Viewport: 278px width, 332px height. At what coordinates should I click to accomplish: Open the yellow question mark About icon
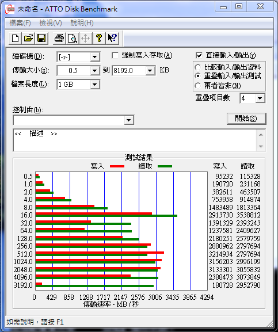[x=99, y=39]
